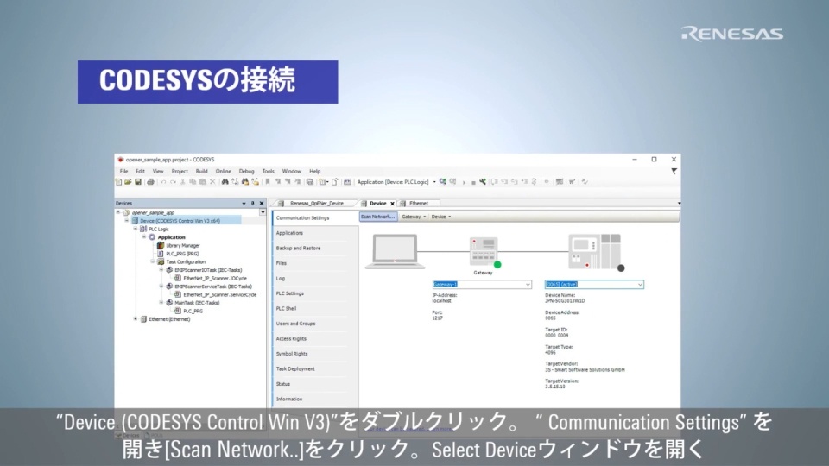Screen dimensions: 829x466
Task: Click the Logout toolbar icon
Action: (x=453, y=182)
